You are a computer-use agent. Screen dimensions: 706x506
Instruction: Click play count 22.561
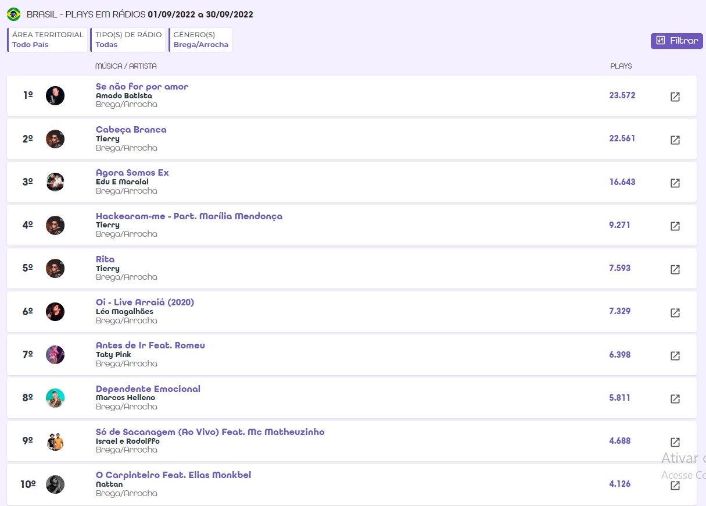pyautogui.click(x=622, y=138)
